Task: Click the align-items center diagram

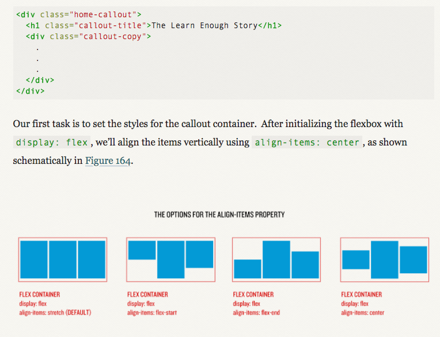Action: (385, 259)
